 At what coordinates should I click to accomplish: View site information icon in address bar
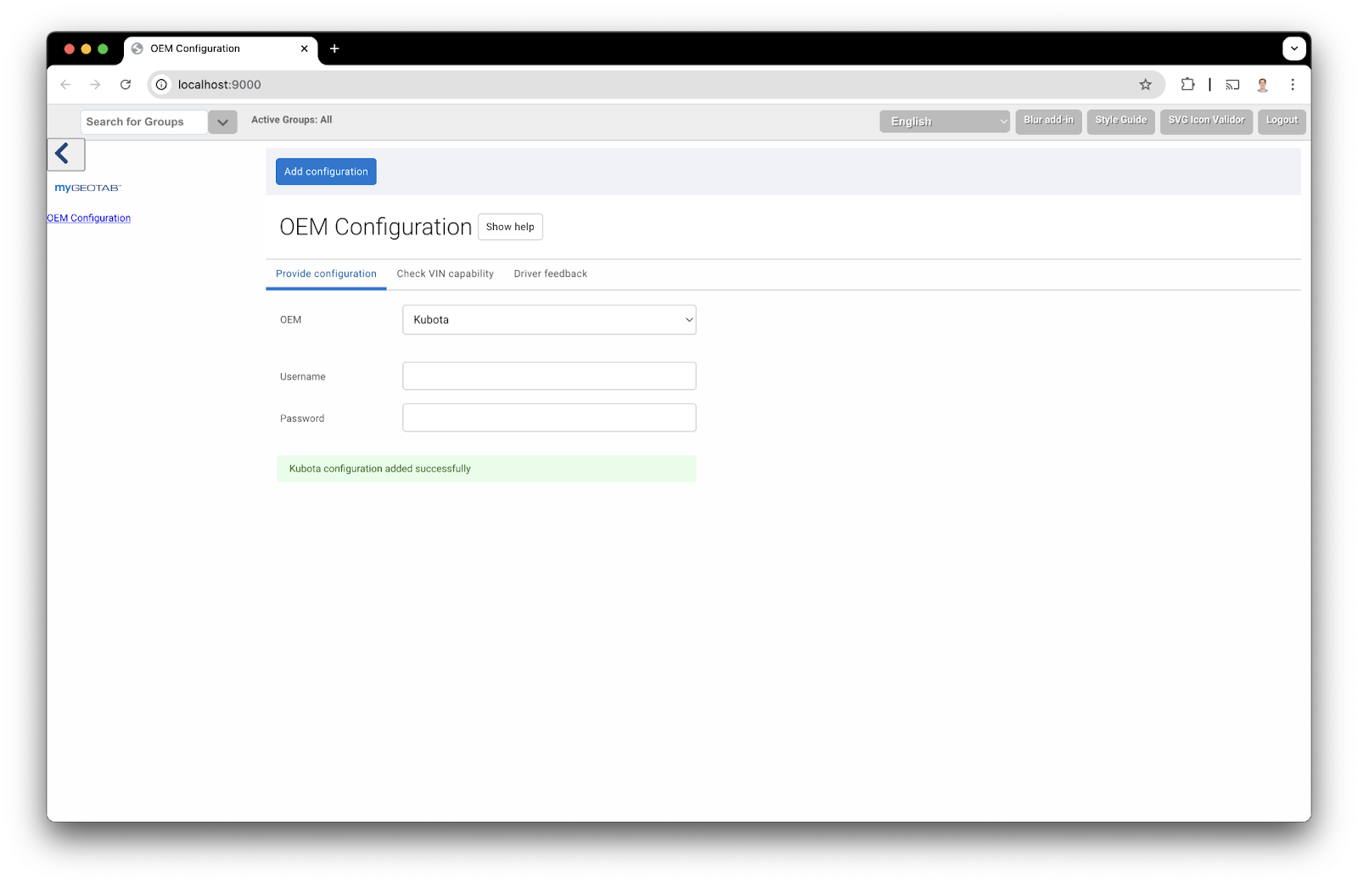[x=161, y=85]
